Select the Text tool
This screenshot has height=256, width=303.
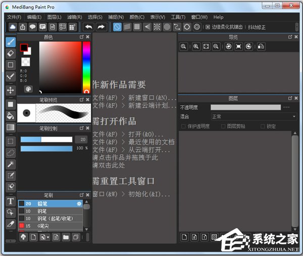pyautogui.click(x=10, y=201)
